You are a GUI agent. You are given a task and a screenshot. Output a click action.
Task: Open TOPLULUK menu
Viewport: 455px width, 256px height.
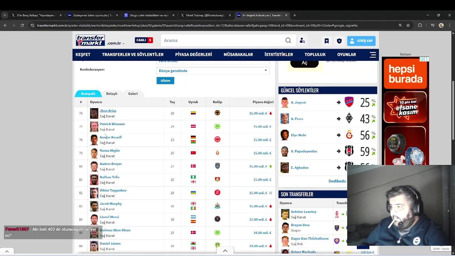pos(315,55)
